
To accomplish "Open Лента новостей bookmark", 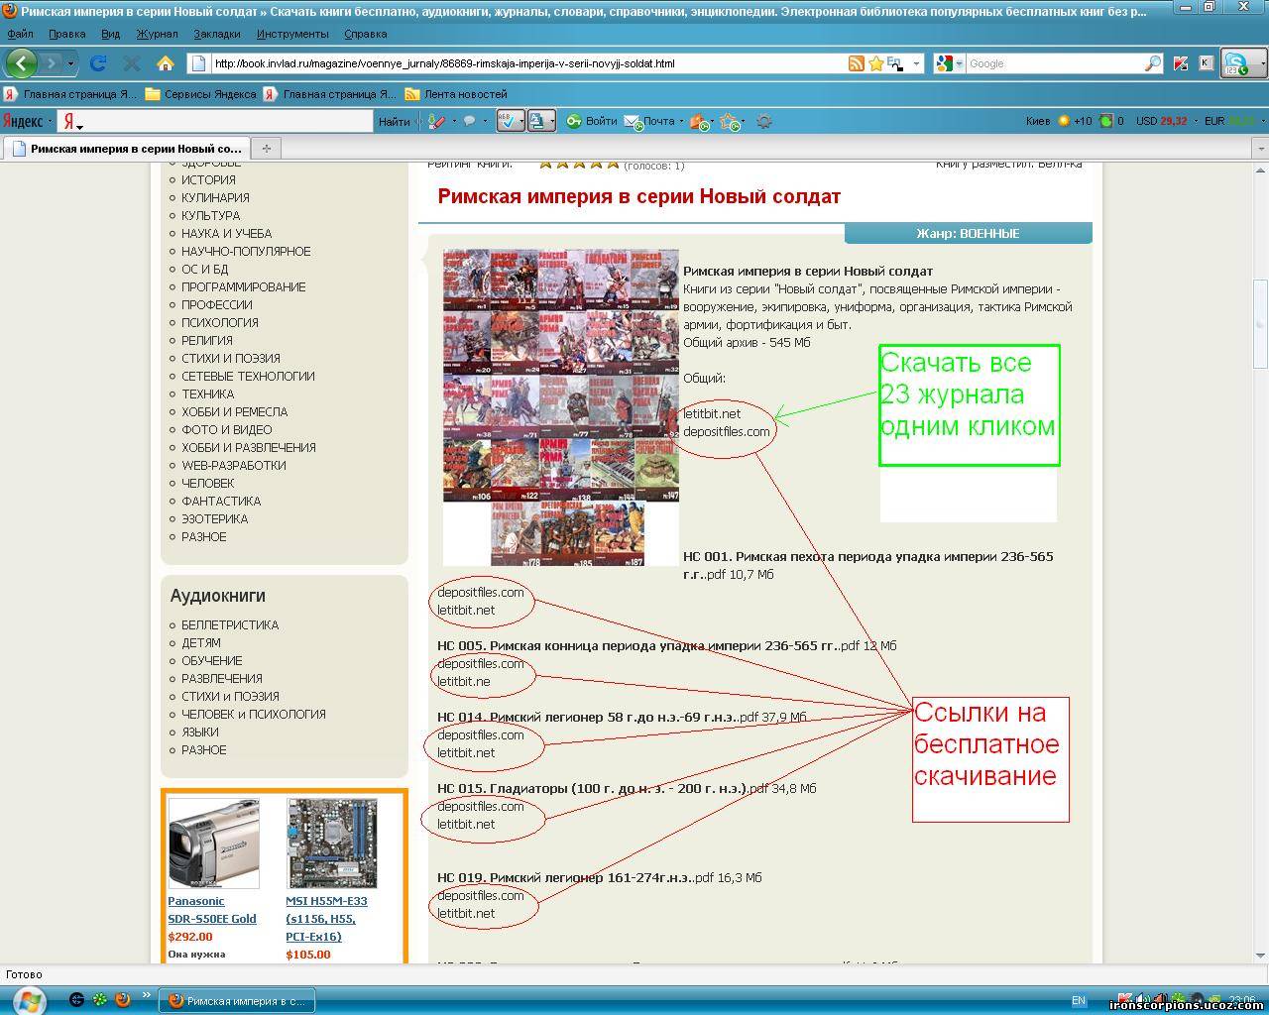I will click(x=456, y=94).
